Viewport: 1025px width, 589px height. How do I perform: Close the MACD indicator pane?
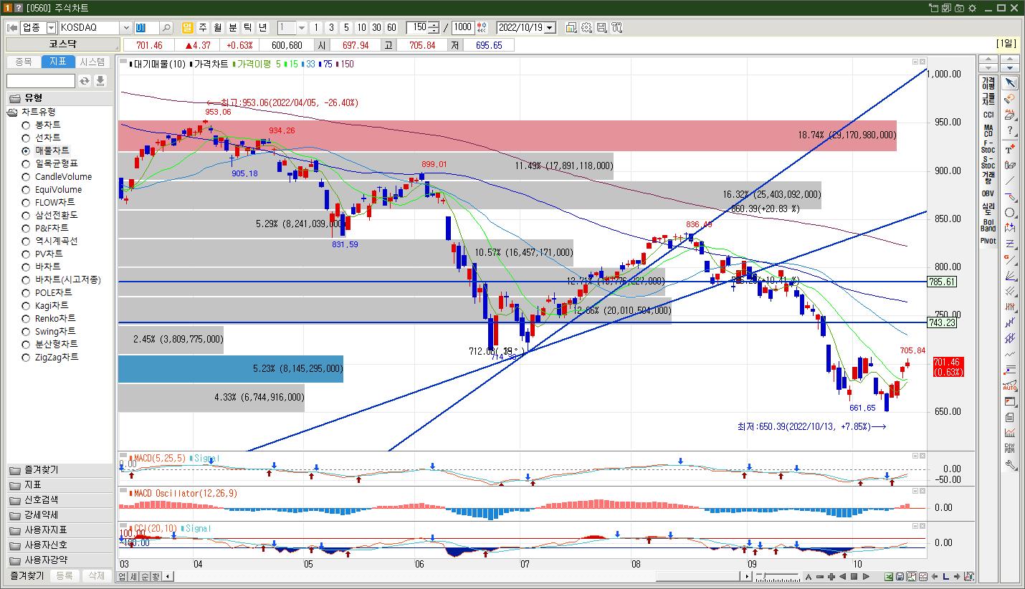(922, 456)
